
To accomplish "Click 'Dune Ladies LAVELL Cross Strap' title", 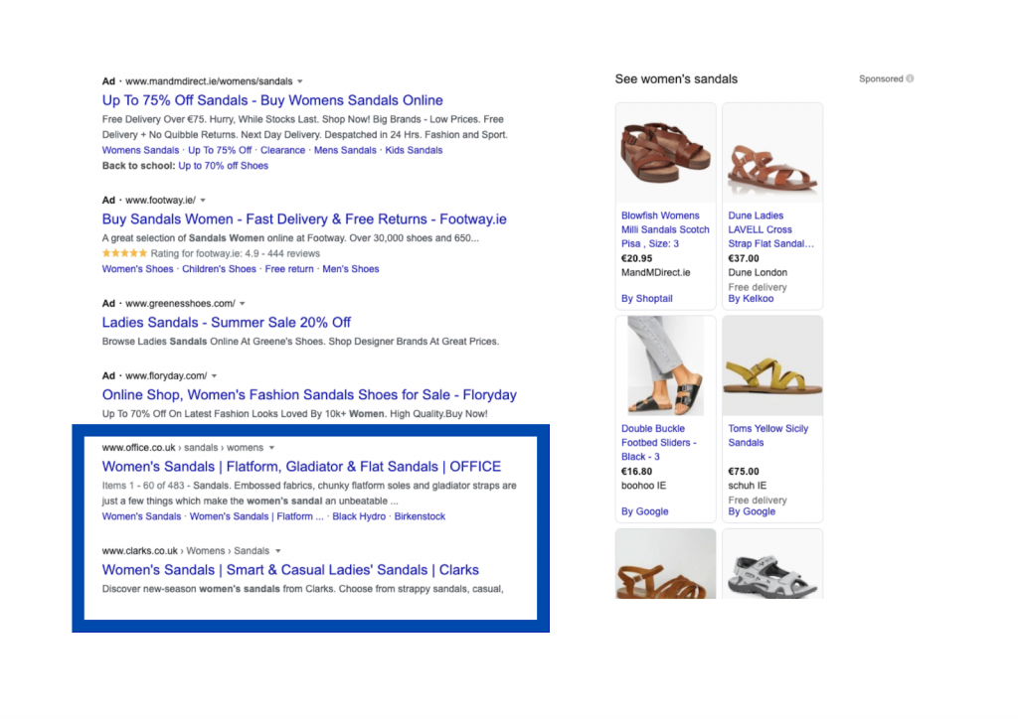I will tap(770, 229).
